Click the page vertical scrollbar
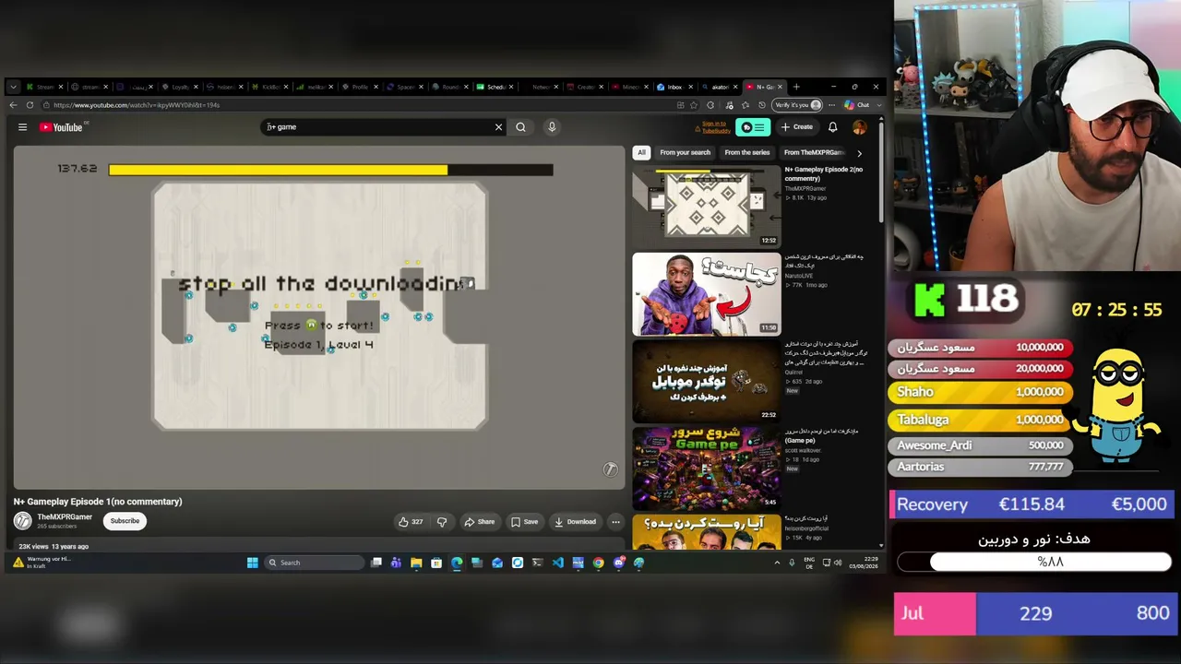Screen dimensions: 1181x664 pyautogui.click(x=880, y=171)
